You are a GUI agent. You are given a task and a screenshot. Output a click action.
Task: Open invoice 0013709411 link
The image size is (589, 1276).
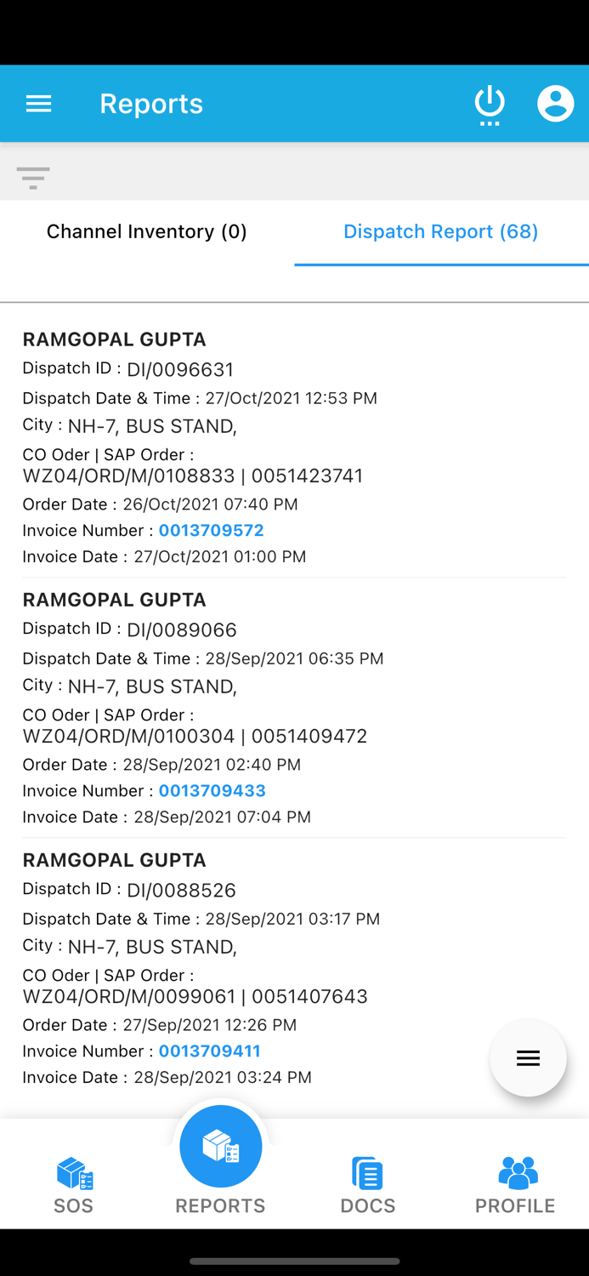click(x=209, y=1051)
